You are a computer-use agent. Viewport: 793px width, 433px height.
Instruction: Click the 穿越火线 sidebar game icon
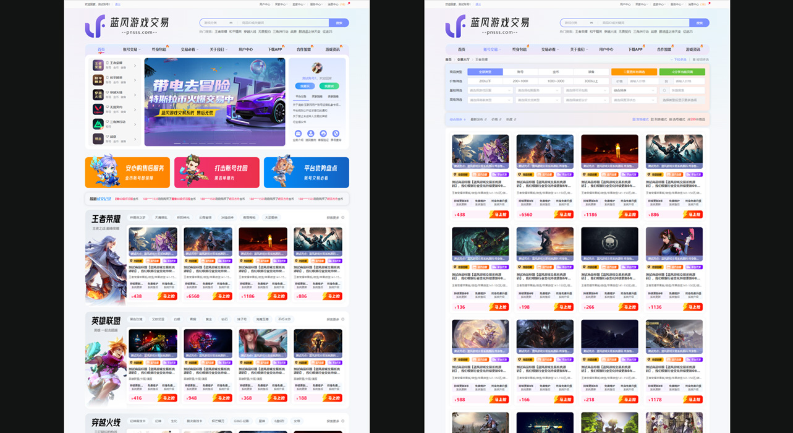pyautogui.click(x=98, y=95)
